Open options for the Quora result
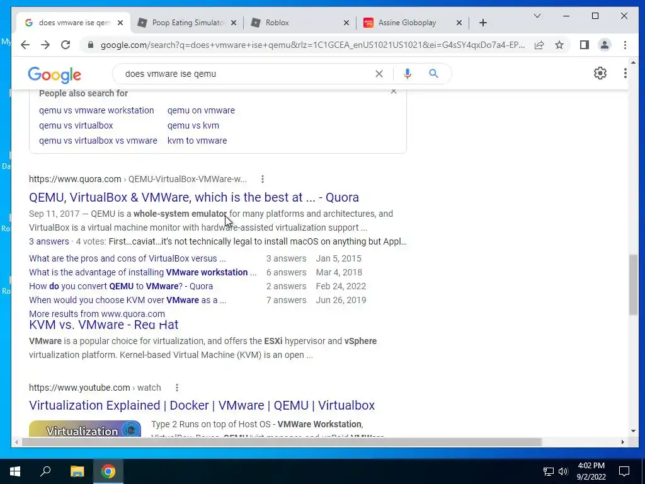The width and height of the screenshot is (645, 484). point(263,179)
